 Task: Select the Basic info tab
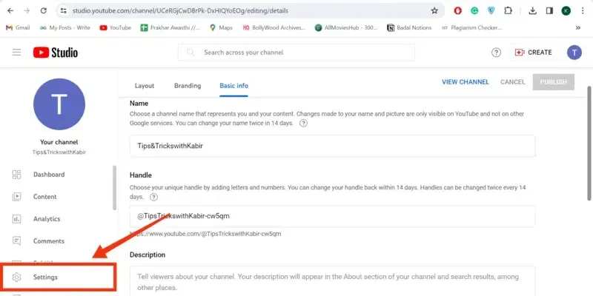click(x=233, y=86)
